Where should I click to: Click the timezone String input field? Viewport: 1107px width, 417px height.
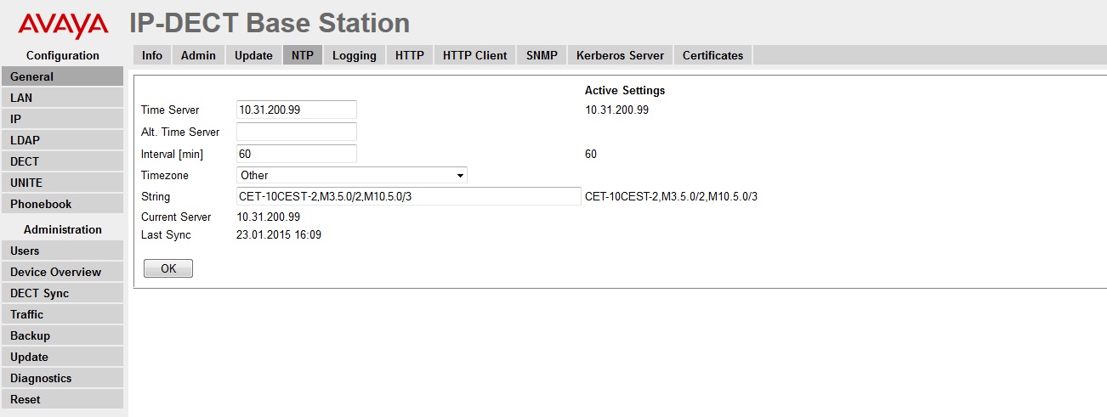[x=408, y=196]
